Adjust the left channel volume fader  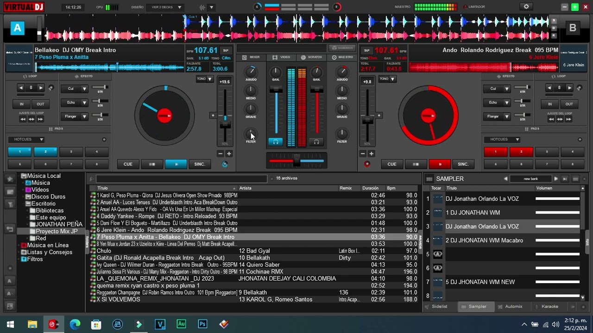point(276,90)
